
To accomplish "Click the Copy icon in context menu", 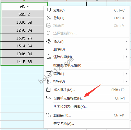I will 49,10.
